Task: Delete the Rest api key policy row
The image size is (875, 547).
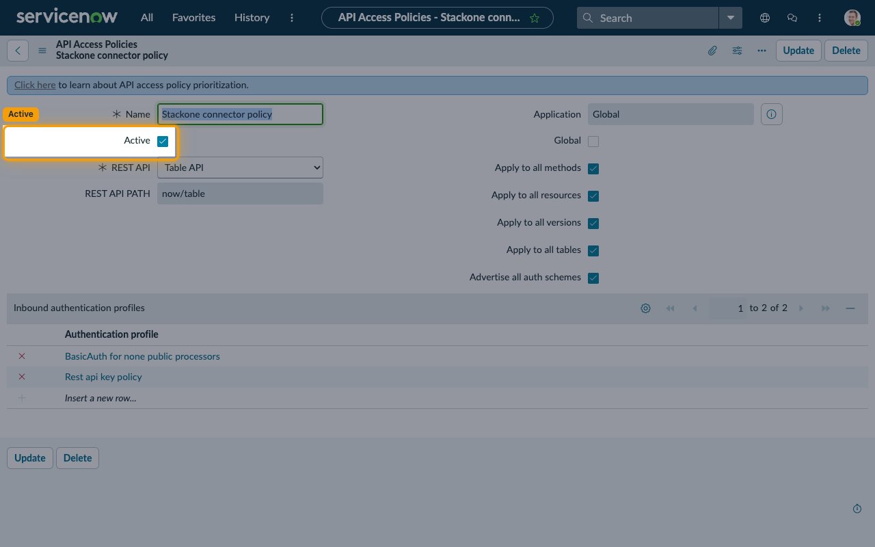Action: (x=22, y=377)
